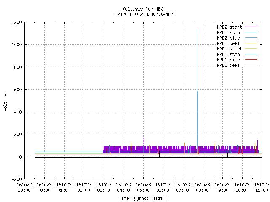
Task: Click the x-axis label '161023 02:00'
Action: tap(84, 188)
